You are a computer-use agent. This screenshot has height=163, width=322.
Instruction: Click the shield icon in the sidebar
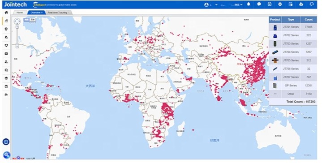click(x=6, y=45)
